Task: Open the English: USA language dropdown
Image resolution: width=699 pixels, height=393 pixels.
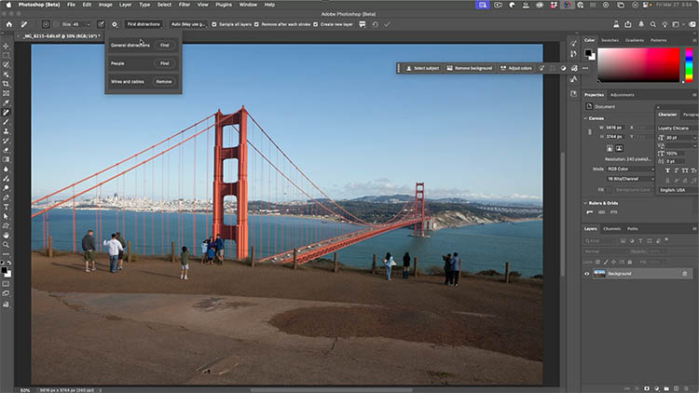Action: [x=678, y=190]
